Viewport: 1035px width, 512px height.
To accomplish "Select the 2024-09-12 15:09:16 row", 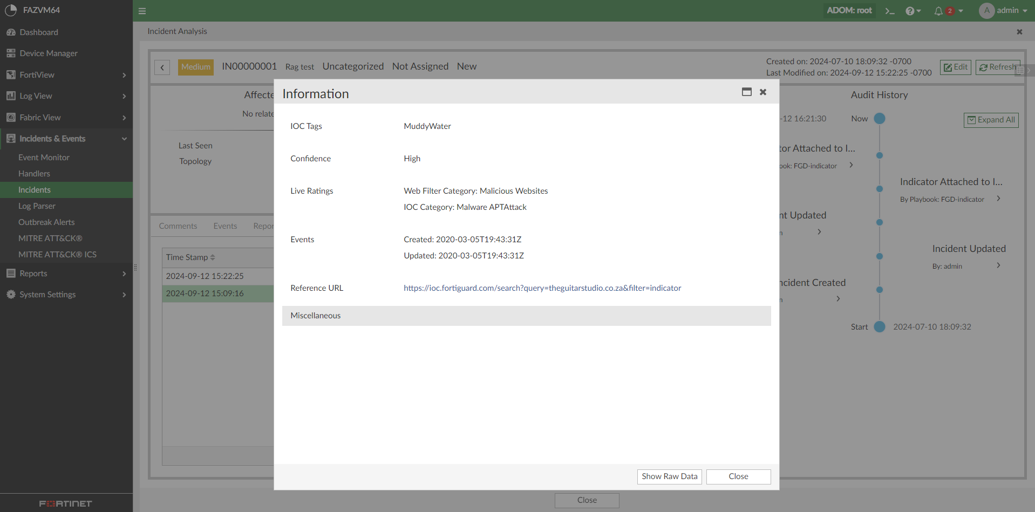I will pyautogui.click(x=218, y=293).
